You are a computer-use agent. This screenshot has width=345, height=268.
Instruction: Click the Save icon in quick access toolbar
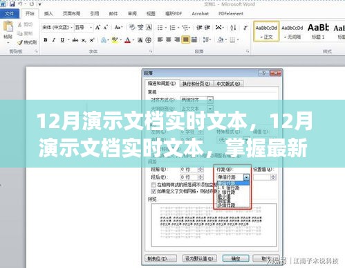[x=12, y=3]
